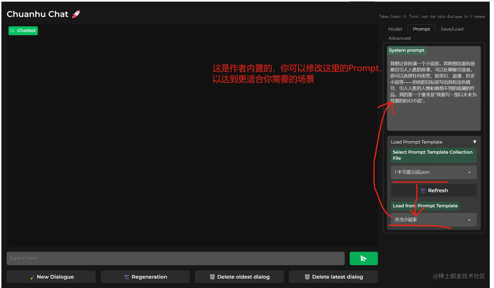Click Delete oldest dialog

[239, 277]
